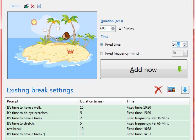Click the picture icon above the break list
This screenshot has width=195, height=140.
pos(172,90)
